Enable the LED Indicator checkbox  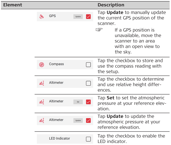click(x=88, y=139)
